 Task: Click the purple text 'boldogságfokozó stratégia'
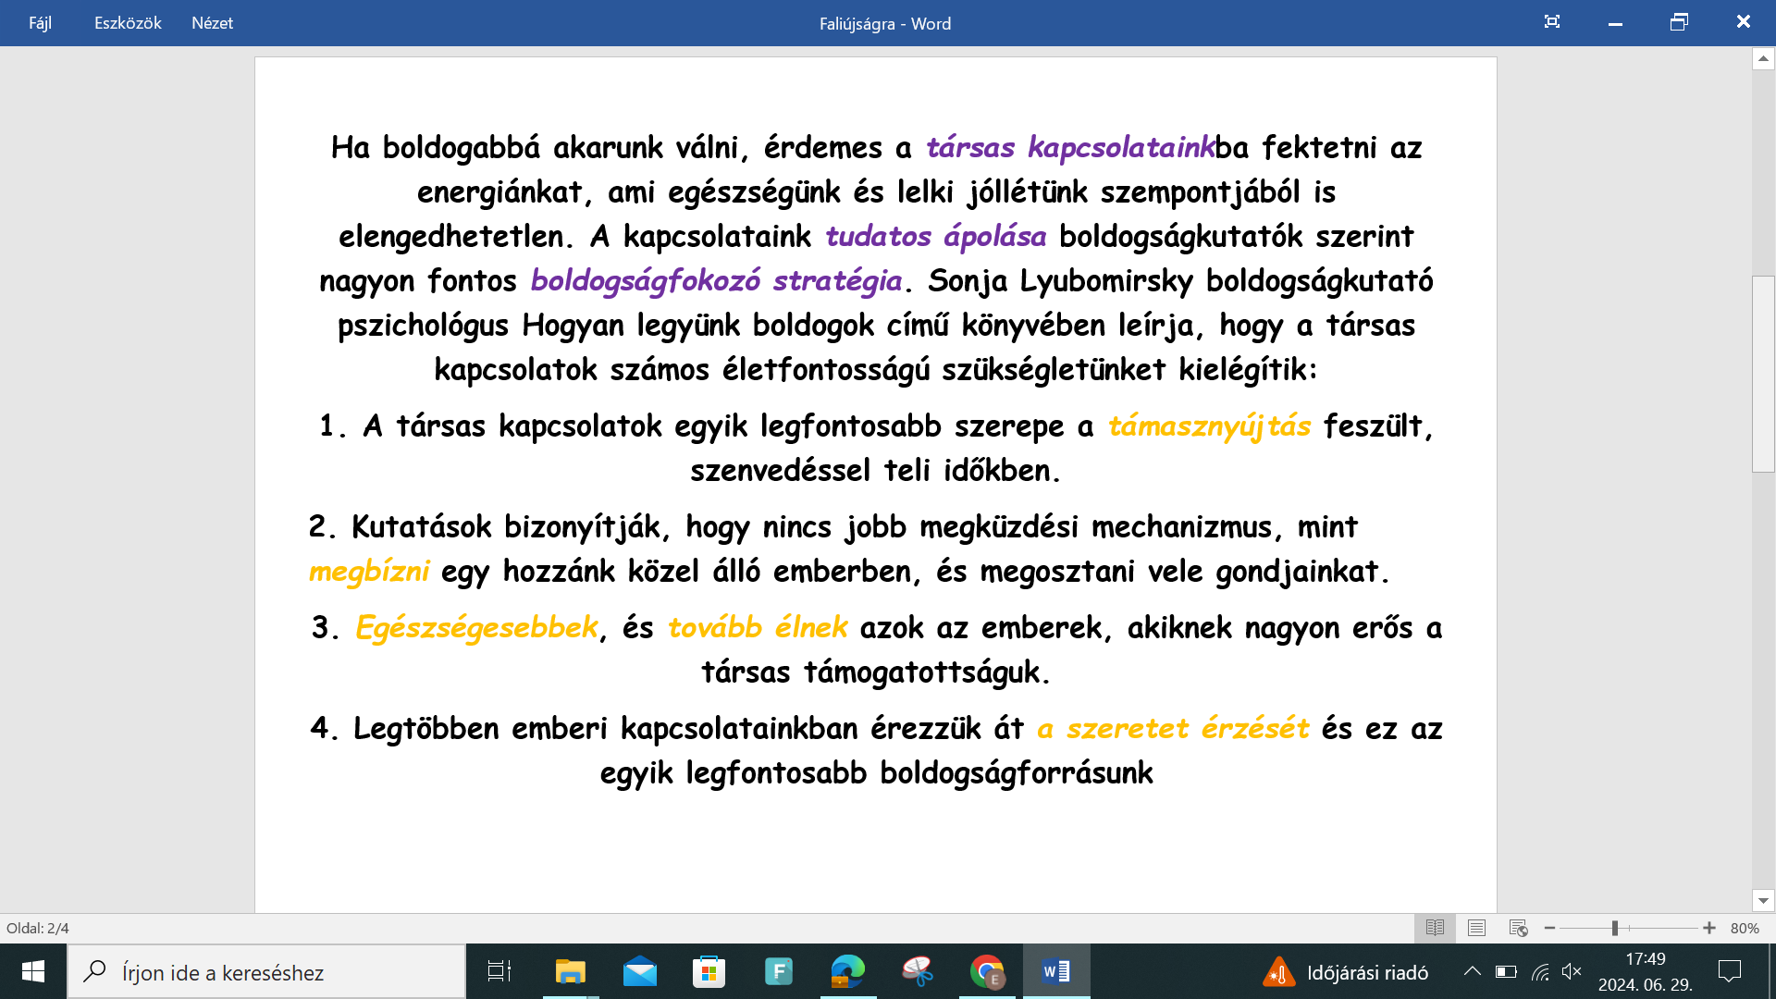(717, 280)
